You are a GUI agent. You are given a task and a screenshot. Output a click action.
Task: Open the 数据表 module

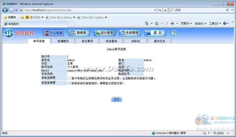(79, 33)
